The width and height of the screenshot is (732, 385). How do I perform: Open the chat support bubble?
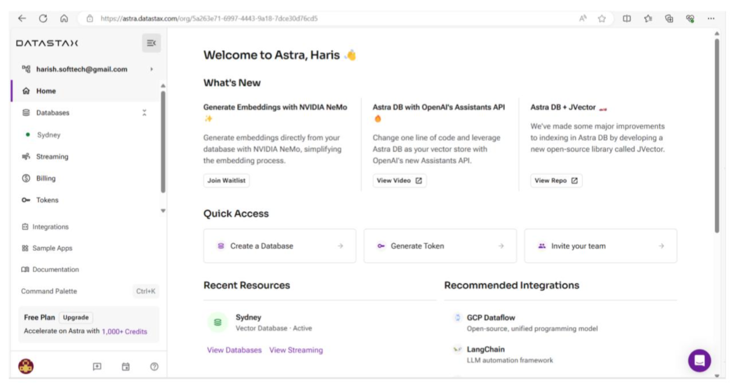point(699,360)
